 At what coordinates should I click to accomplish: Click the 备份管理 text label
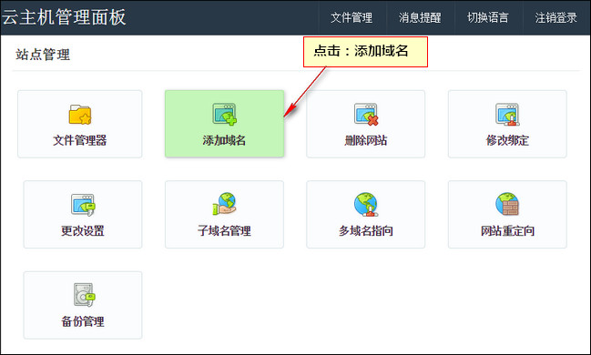click(83, 321)
